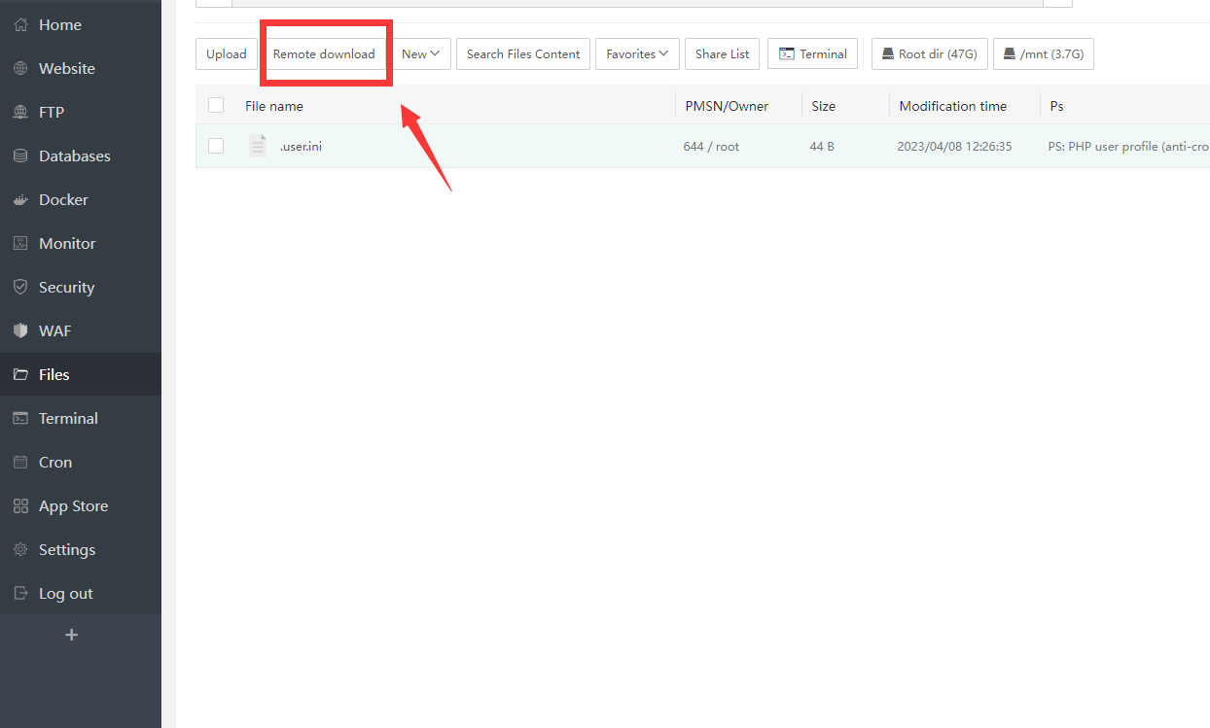Click the WAF shield icon
1210x728 pixels.
click(20, 331)
